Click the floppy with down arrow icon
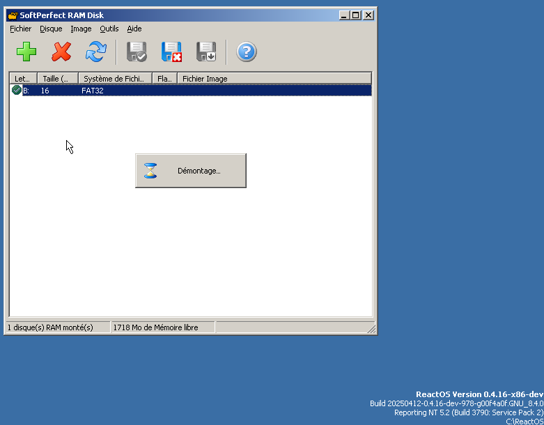The width and height of the screenshot is (544, 425). [206, 52]
